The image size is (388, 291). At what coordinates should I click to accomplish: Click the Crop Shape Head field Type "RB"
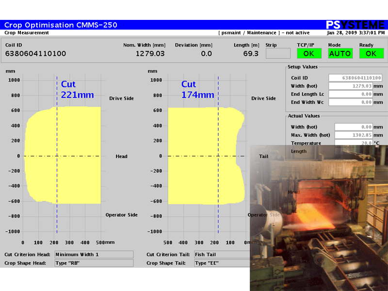point(94,263)
